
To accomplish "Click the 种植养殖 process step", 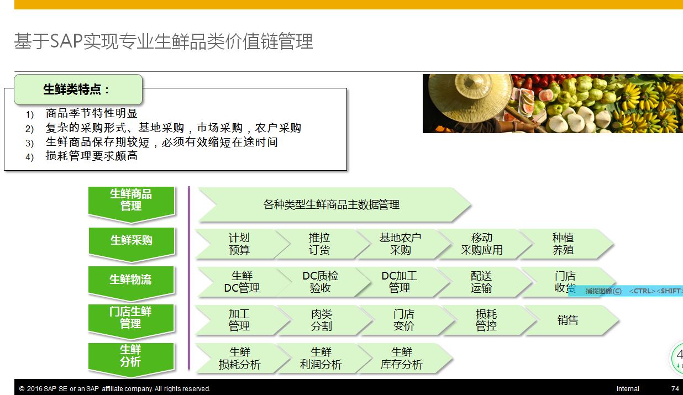I will [x=566, y=244].
